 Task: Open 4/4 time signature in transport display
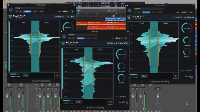coord(116,3)
